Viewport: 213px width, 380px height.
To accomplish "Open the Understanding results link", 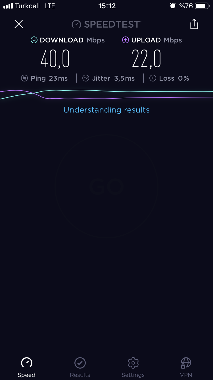I will (x=106, y=110).
